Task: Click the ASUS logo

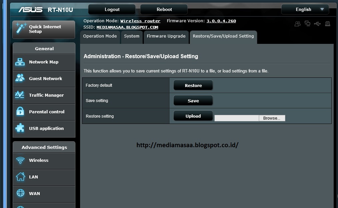Action: click(30, 10)
